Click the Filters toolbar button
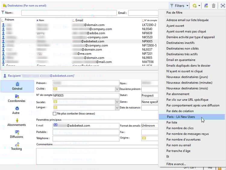Viewport: 226px width, 170px height. point(179,6)
